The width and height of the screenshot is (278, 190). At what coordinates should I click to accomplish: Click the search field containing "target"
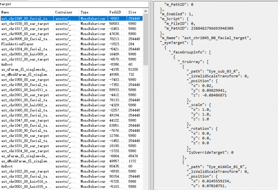pyautogui.click(x=72, y=4)
